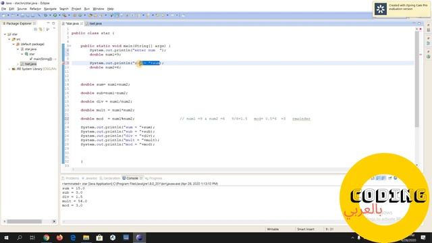Click the Save toolbar icon
Viewport: 432px width, 243px height.
(22, 15)
